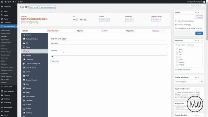Click the Dashboard gauge icon
The image size is (208, 117).
coord(2,6)
